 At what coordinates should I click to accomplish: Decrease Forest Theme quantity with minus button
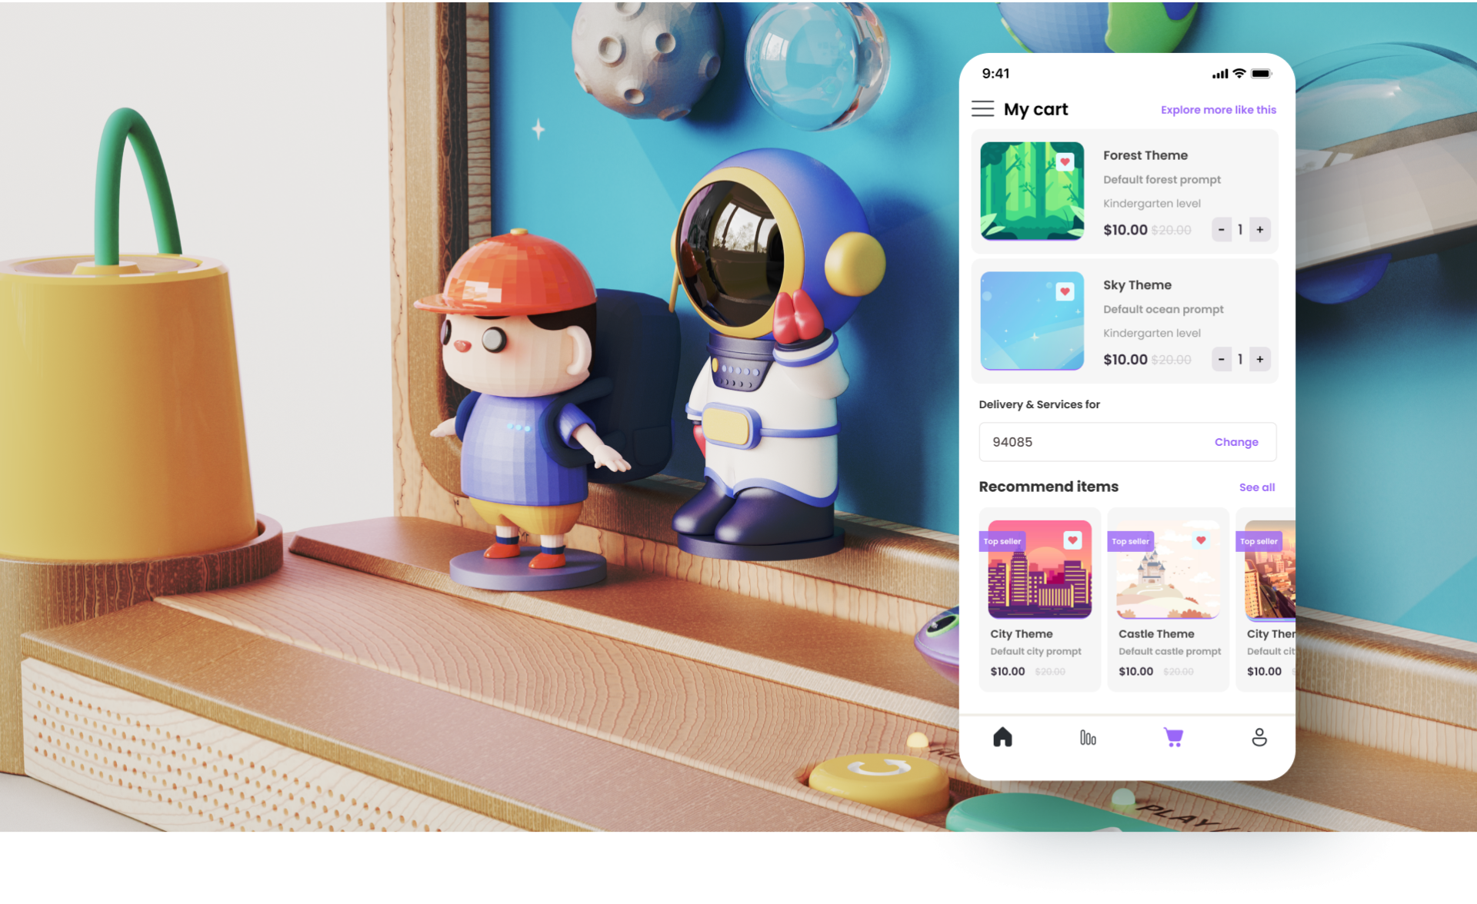(1222, 230)
